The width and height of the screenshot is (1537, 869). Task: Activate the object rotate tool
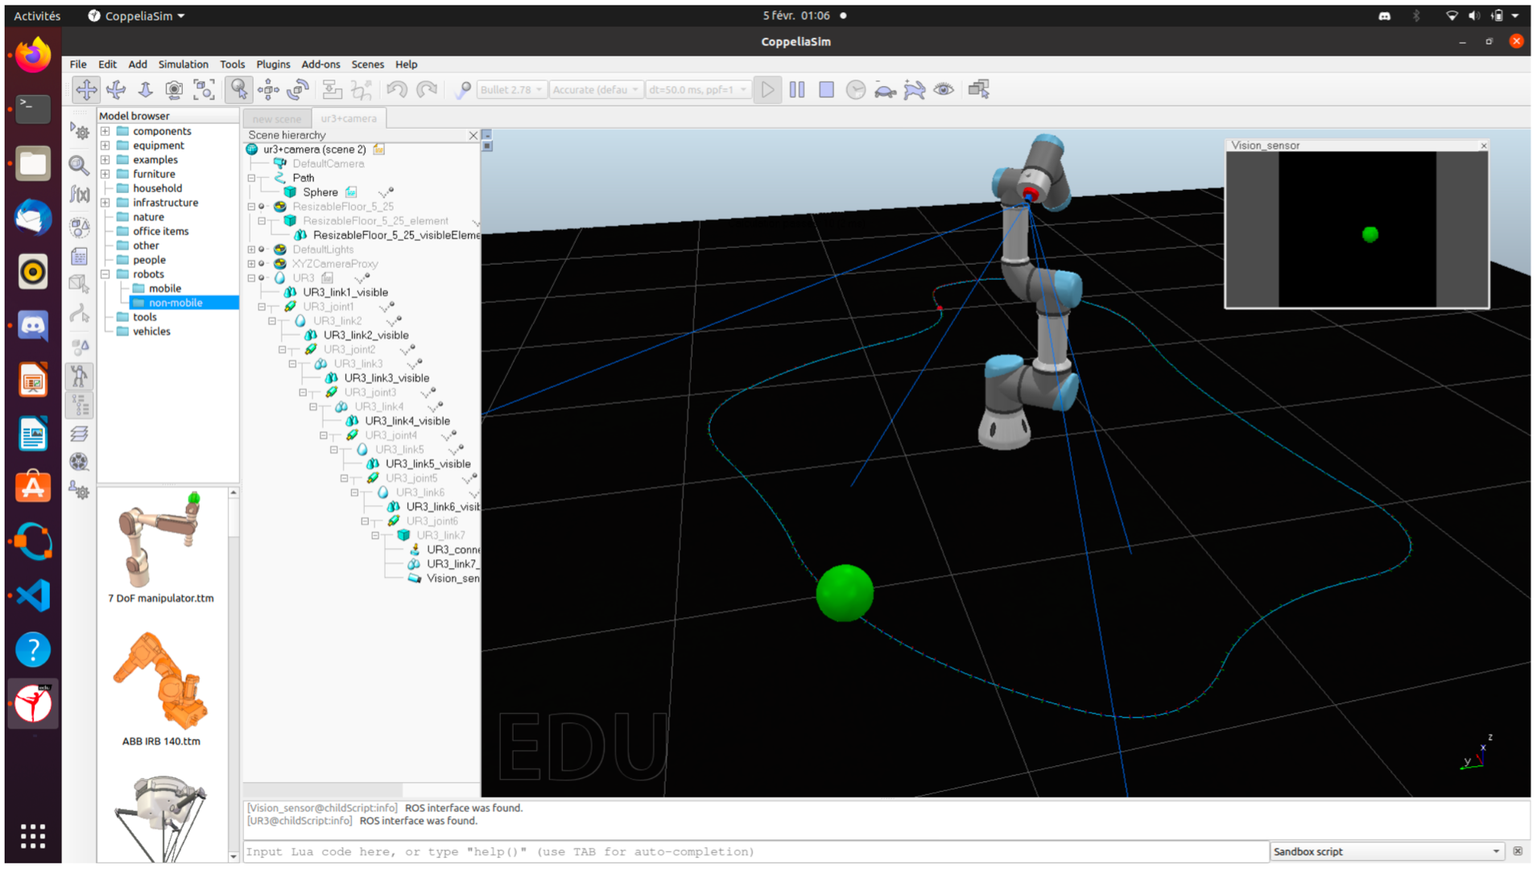click(298, 90)
